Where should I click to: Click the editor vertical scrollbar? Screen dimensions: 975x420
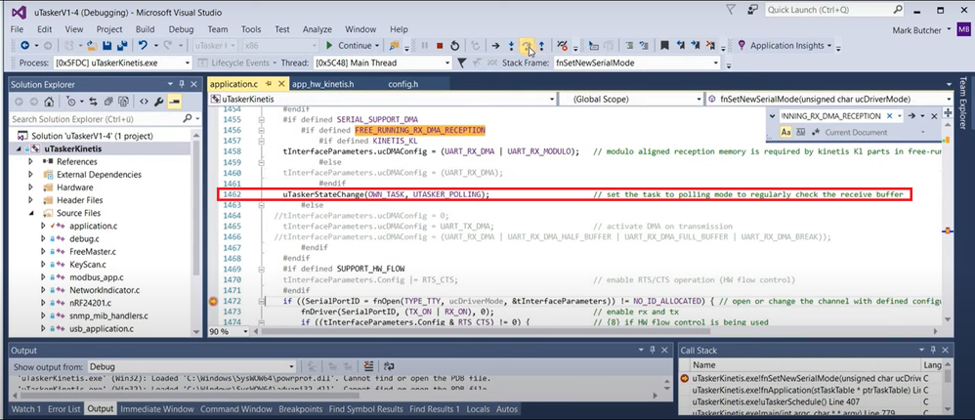coord(947,224)
